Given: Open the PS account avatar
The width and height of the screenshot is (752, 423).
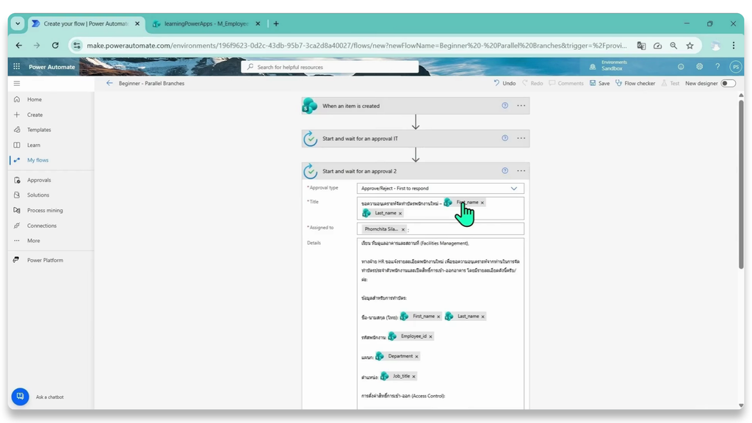Looking at the screenshot, I should 735,67.
